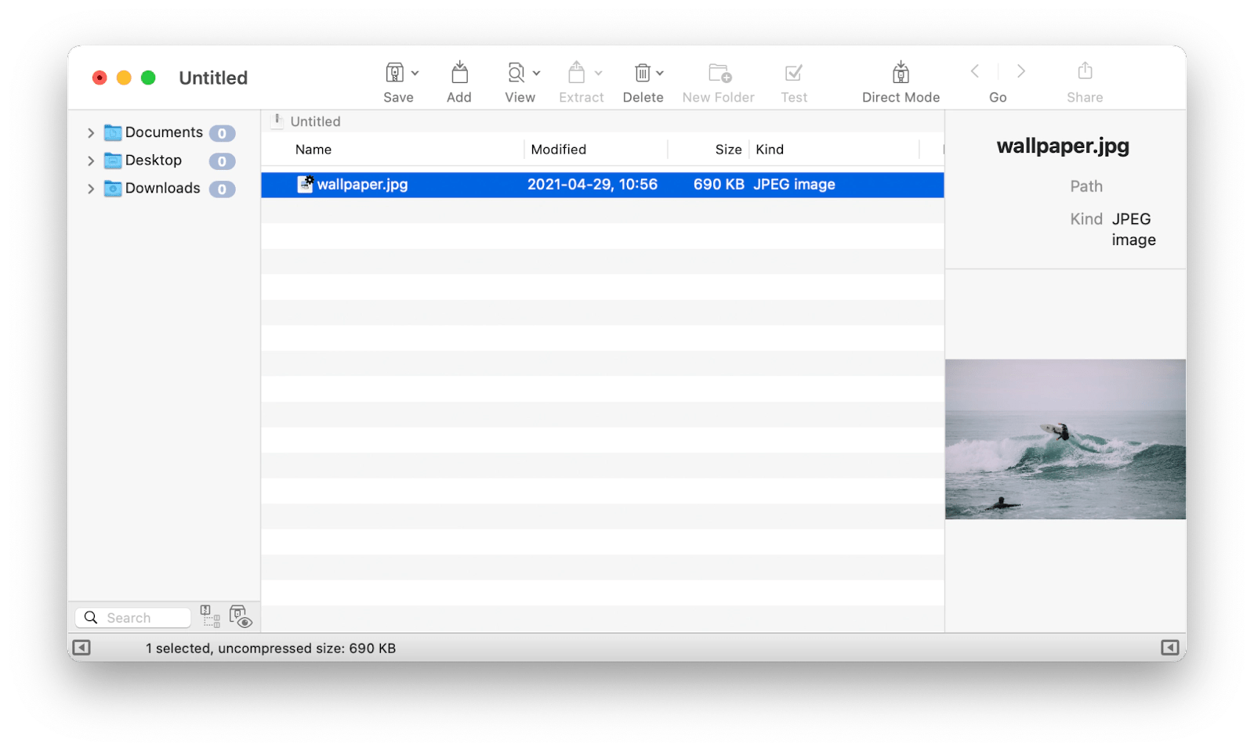The height and width of the screenshot is (751, 1254).
Task: Click the Go back arrow
Action: pos(974,70)
